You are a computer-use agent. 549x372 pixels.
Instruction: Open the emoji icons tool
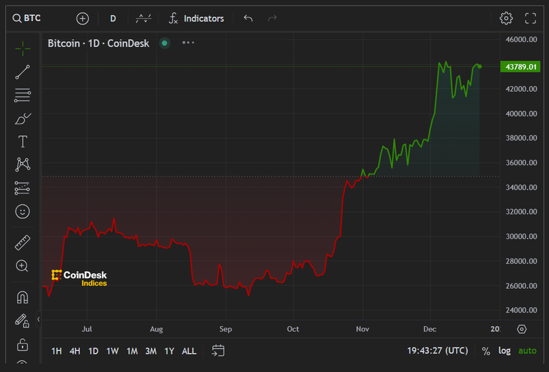(22, 212)
